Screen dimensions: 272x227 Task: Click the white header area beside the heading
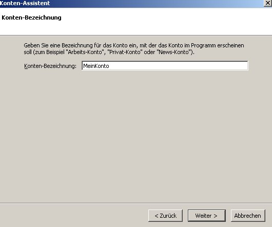[x=165, y=21]
